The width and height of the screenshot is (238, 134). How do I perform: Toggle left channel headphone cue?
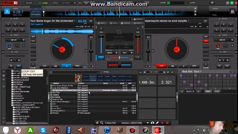[101, 57]
